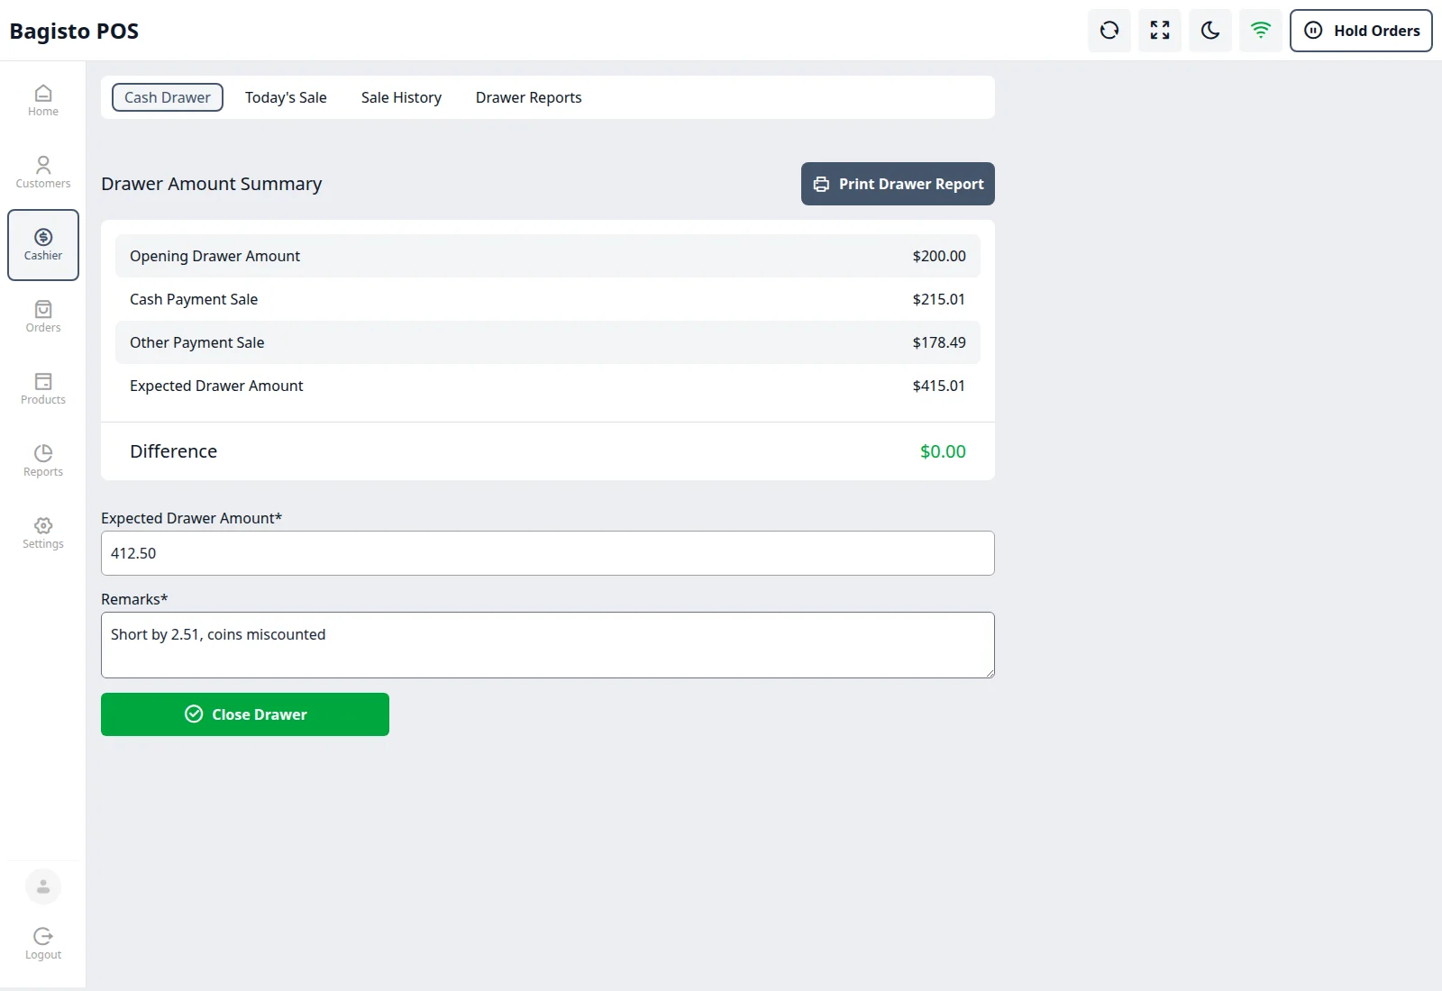Open the Home sidebar section

point(43,101)
